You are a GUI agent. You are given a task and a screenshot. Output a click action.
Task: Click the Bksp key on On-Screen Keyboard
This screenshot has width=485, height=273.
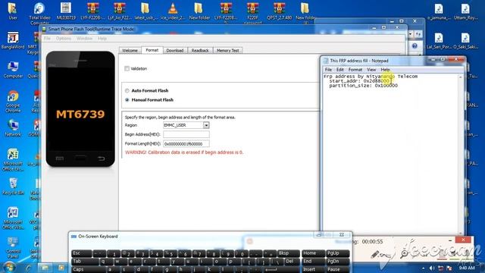(x=288, y=253)
